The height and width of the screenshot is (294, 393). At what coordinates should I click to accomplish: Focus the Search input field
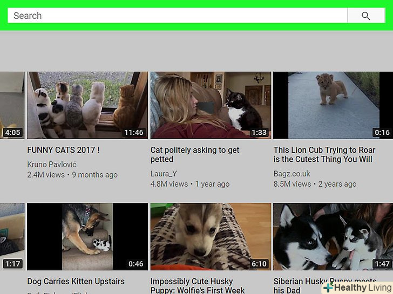[x=178, y=16]
